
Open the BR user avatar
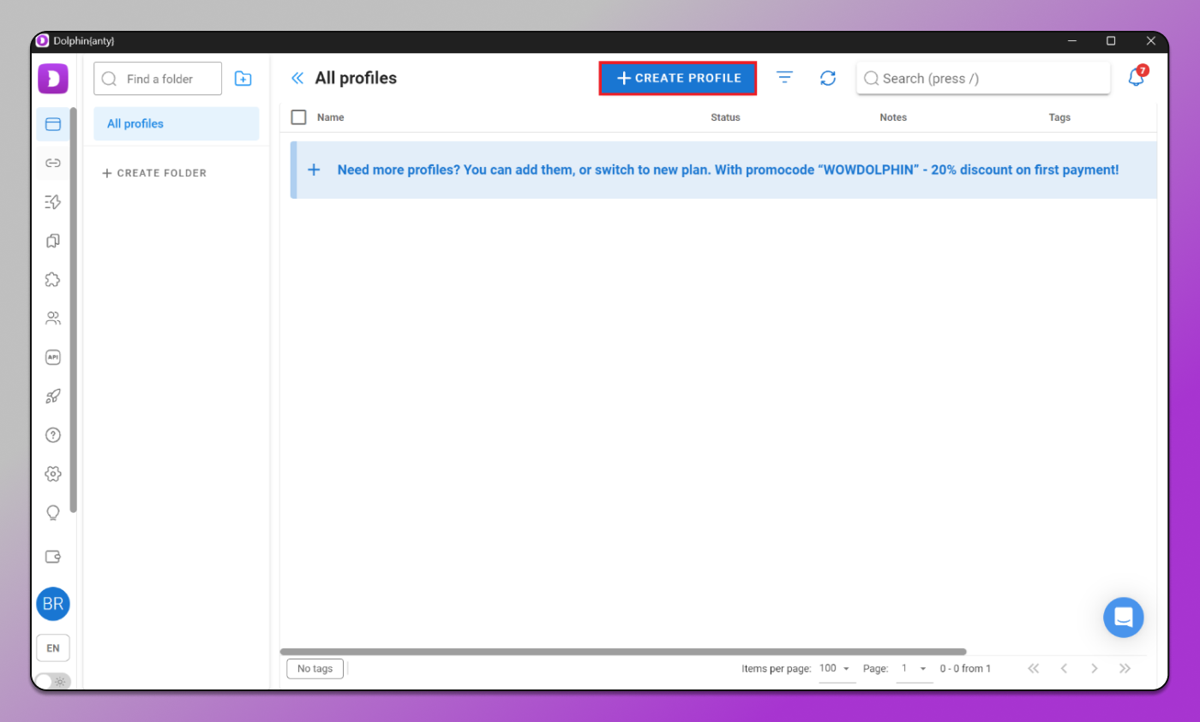[53, 604]
